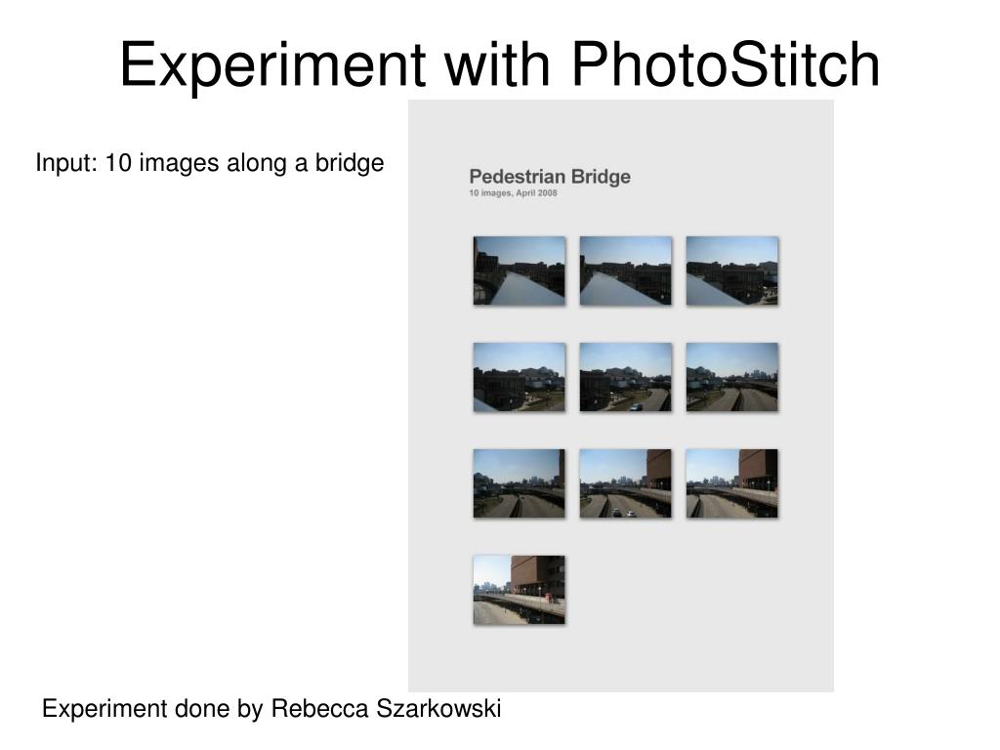Screen dimensions: 1000x750
Task: Open the middle thumbnail in the top row
Action: pos(626,271)
